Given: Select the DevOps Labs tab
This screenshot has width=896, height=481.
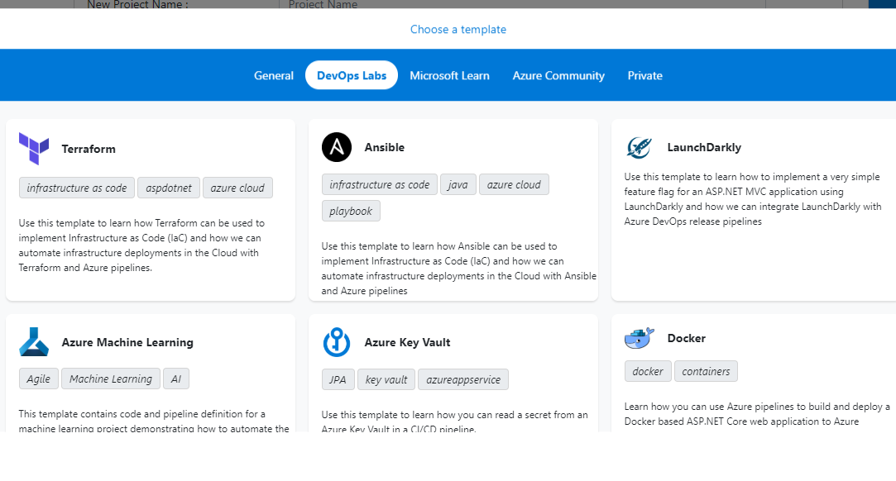Looking at the screenshot, I should coord(352,75).
